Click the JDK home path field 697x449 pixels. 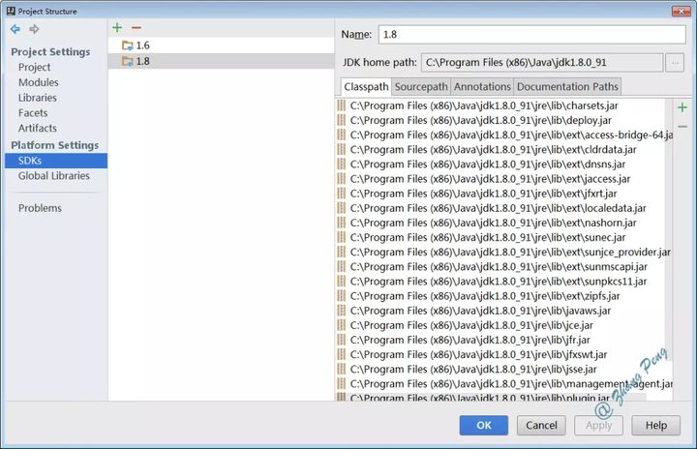pos(542,63)
